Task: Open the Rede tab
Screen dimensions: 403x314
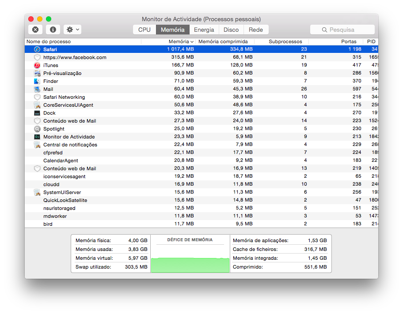Action: 256,30
